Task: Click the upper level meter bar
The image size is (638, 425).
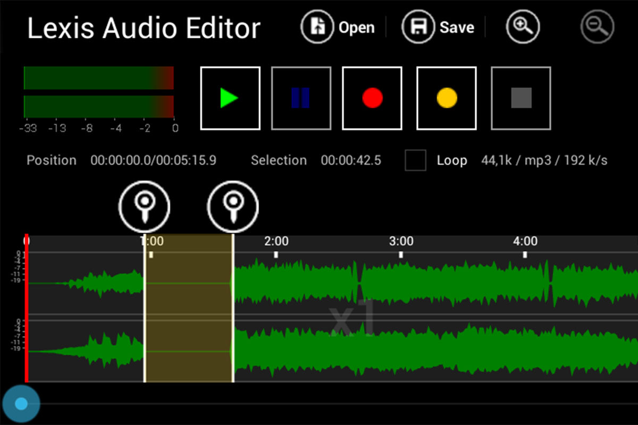Action: click(x=99, y=78)
